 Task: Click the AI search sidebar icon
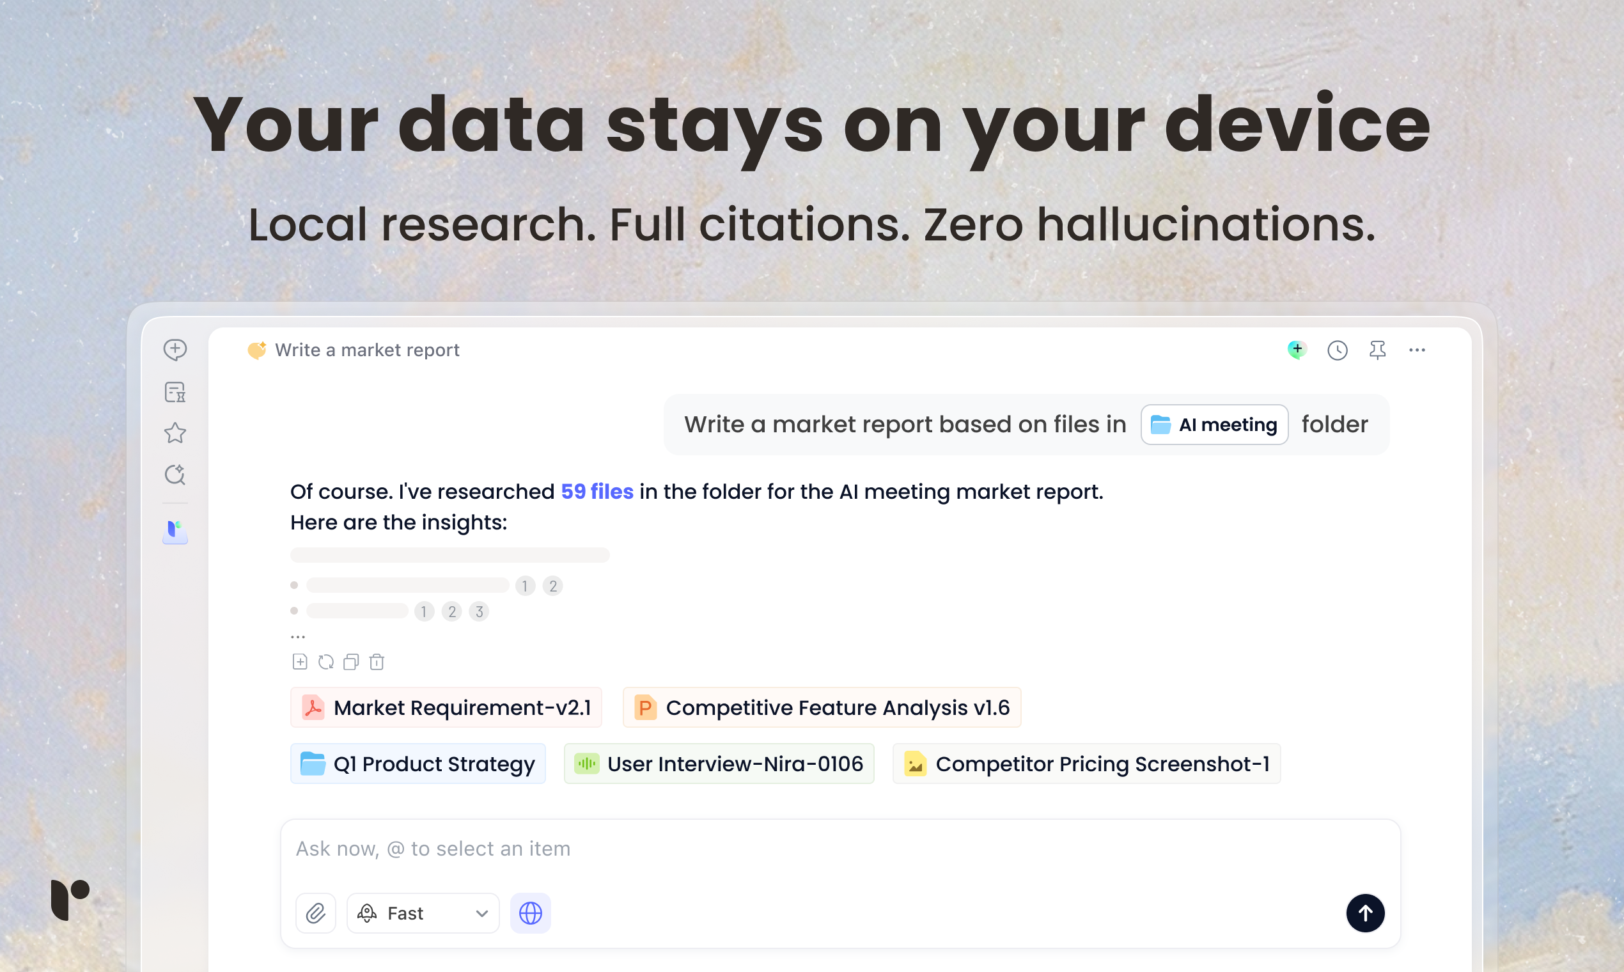(x=175, y=475)
